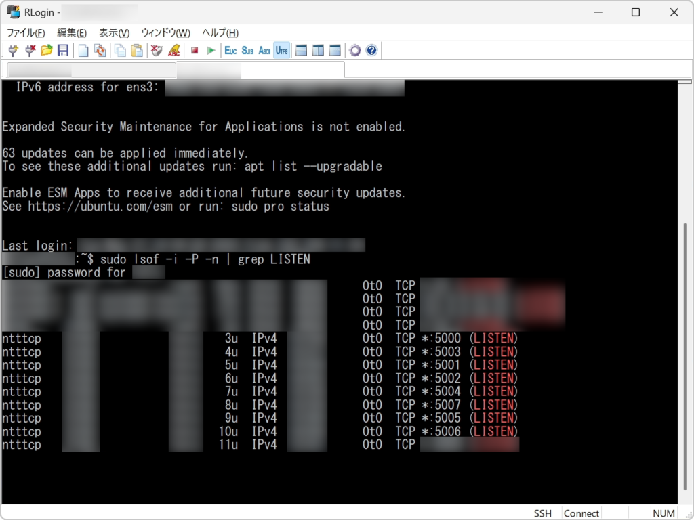Screen dimensions: 694x520
Task: Click the new connection plug icon
Action: tap(12, 50)
